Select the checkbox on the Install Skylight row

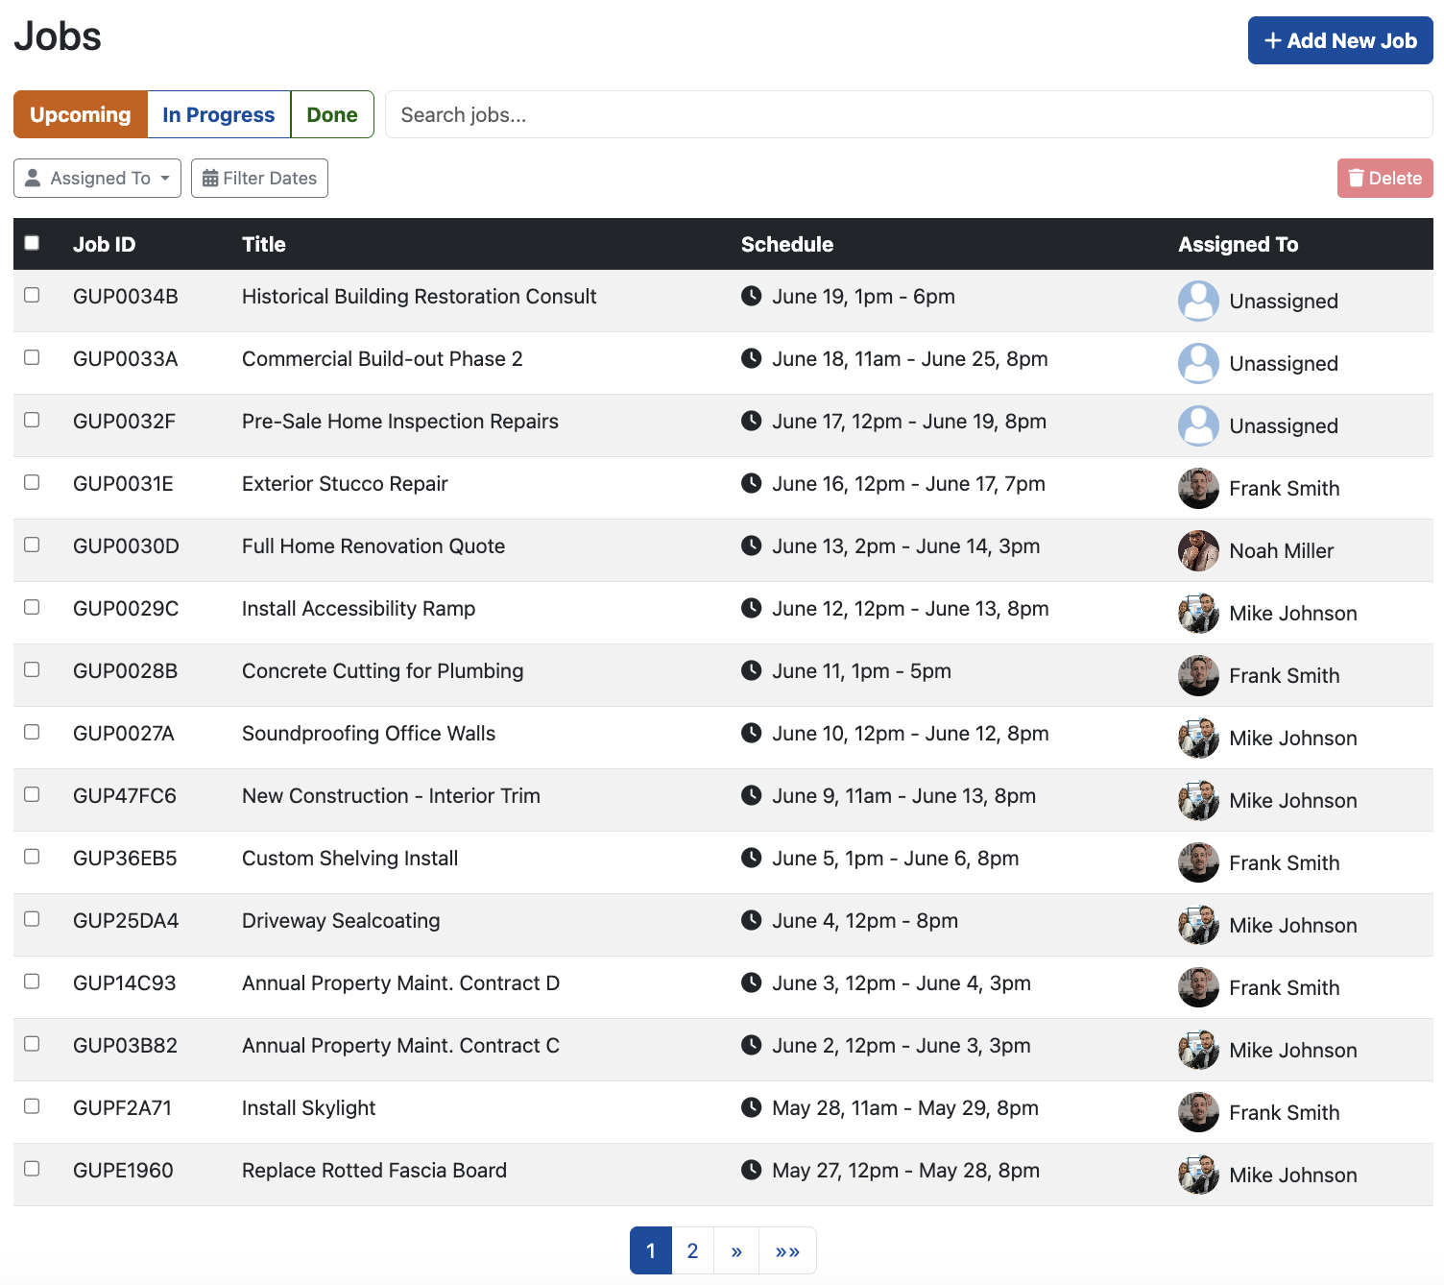click(32, 1106)
